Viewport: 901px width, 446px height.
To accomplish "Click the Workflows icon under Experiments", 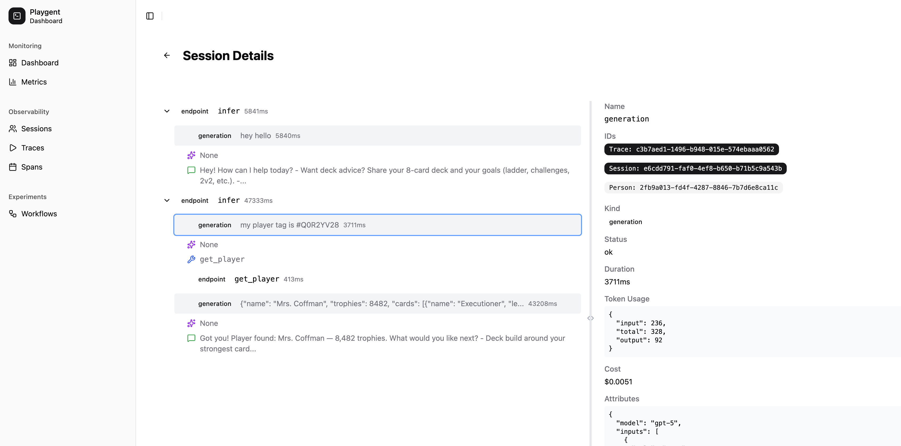I will coord(12,214).
